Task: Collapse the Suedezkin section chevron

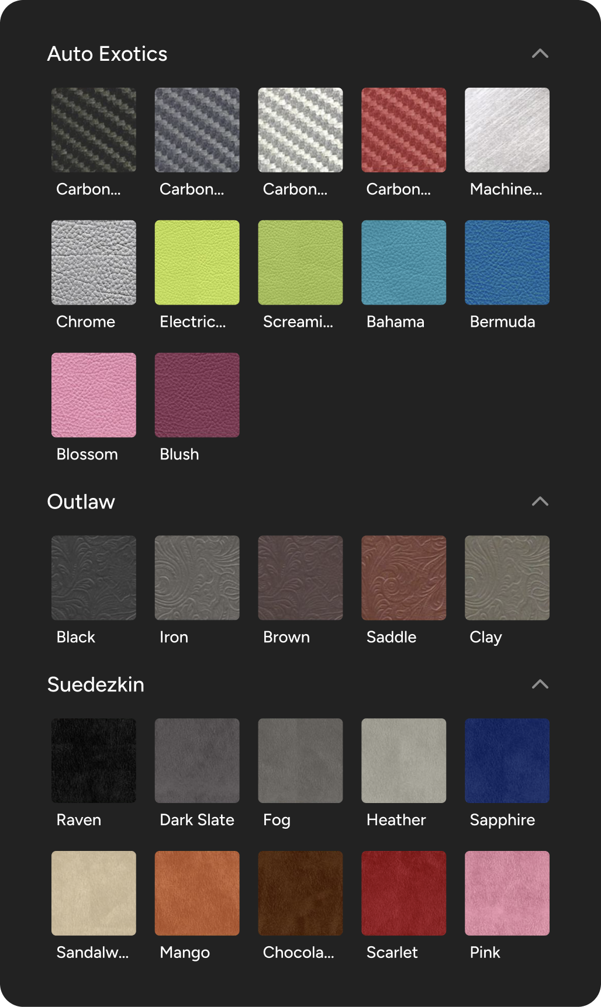Action: [x=540, y=684]
